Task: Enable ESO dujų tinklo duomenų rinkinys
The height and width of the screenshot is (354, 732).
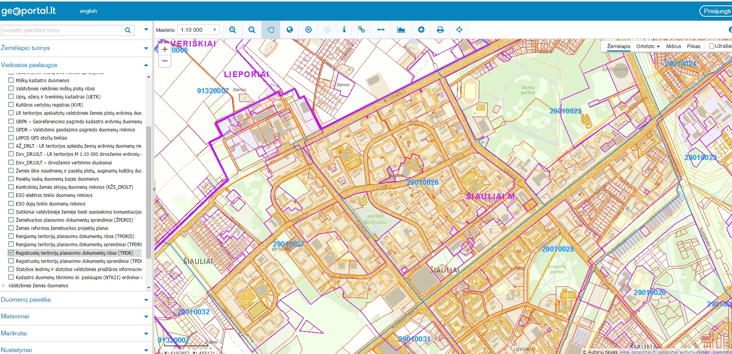Action: pyautogui.click(x=11, y=204)
